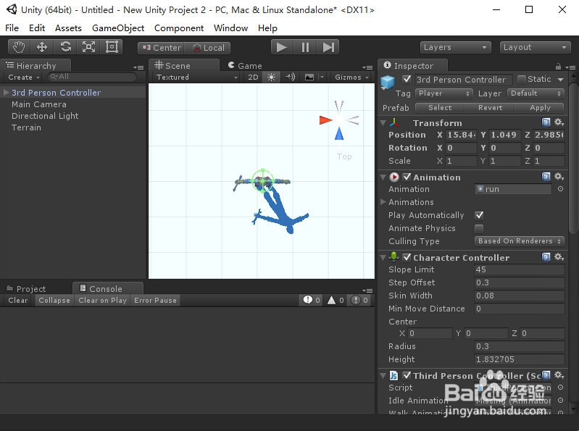
Task: Open the Layer Default dropdown
Action: tap(536, 93)
